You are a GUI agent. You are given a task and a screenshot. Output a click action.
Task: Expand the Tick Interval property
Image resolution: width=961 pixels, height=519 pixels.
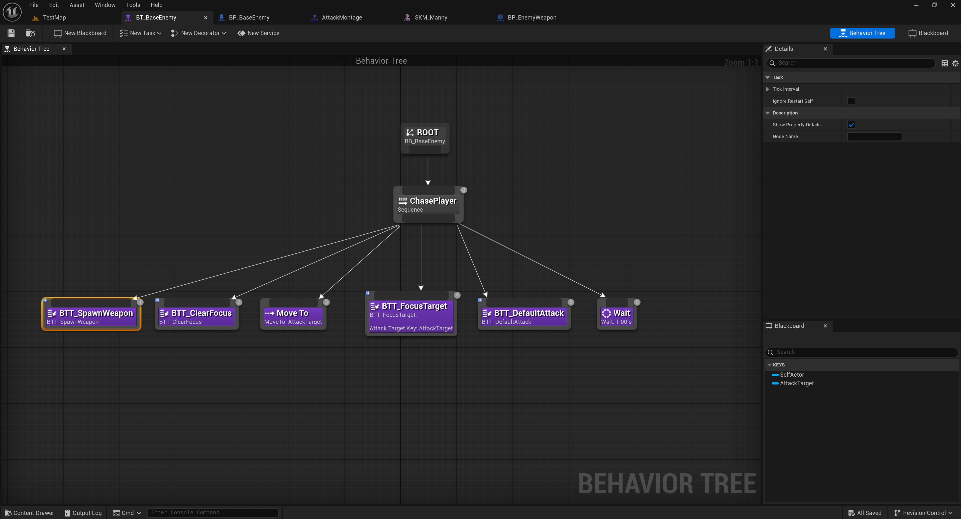pos(767,89)
